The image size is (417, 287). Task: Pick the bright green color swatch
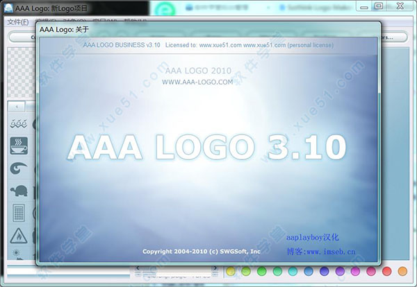coord(262,271)
